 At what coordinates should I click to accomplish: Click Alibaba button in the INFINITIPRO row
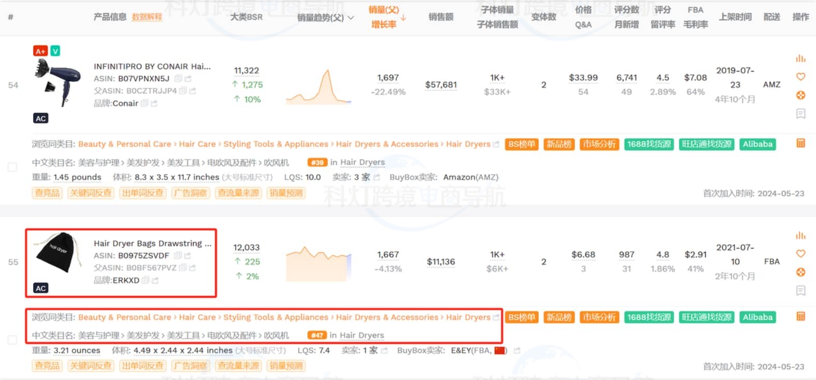757,144
